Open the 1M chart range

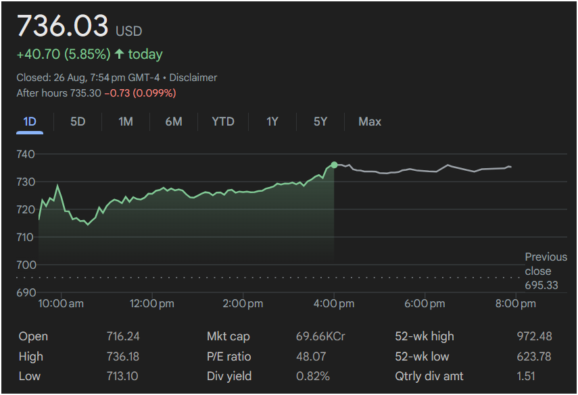(126, 122)
